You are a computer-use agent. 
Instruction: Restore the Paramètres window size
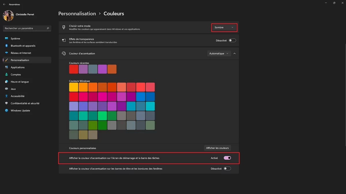(334, 3)
